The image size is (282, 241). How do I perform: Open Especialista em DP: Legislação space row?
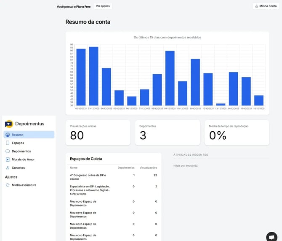click(x=90, y=190)
